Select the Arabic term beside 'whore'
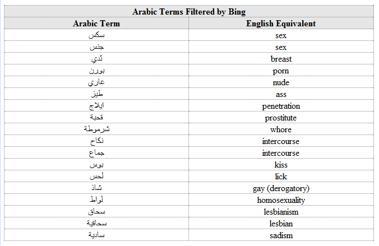This screenshot has width=379, height=246. (x=96, y=129)
